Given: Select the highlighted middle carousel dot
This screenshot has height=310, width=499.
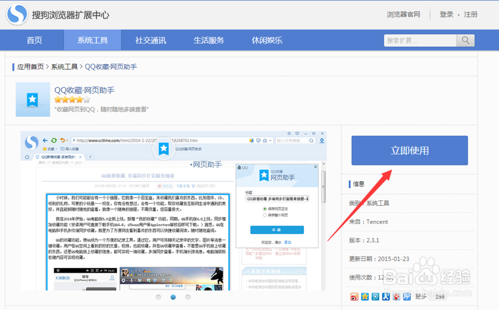Looking at the screenshot, I should tap(173, 297).
